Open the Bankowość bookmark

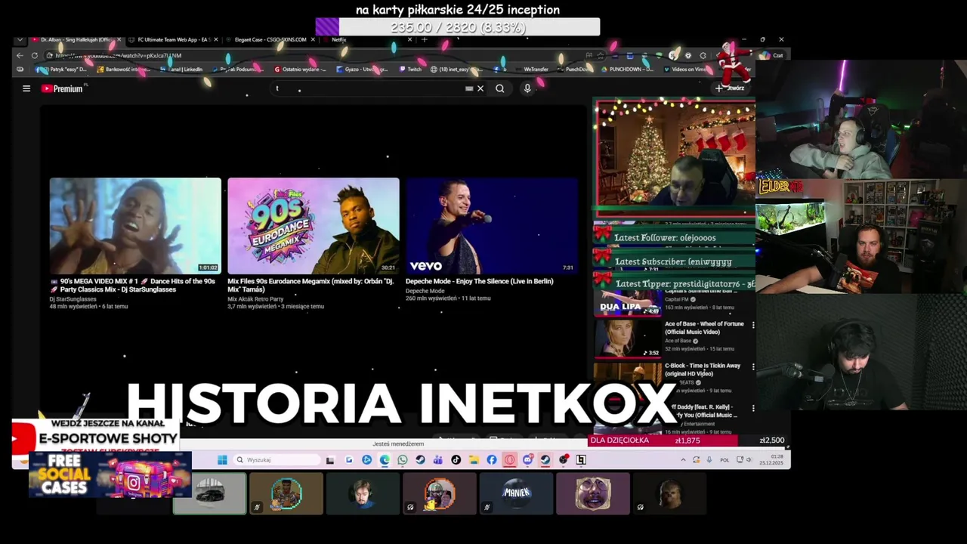pyautogui.click(x=123, y=69)
